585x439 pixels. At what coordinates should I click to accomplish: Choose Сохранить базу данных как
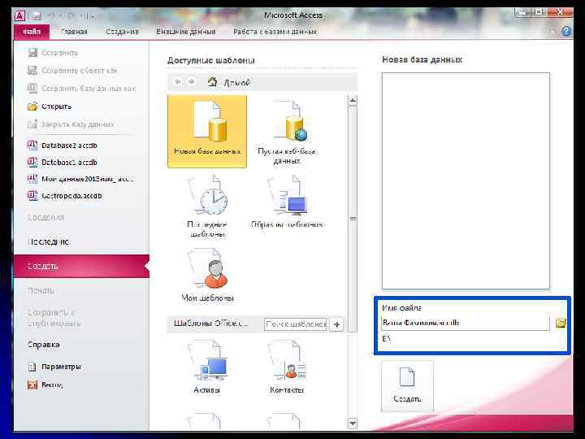(81, 89)
